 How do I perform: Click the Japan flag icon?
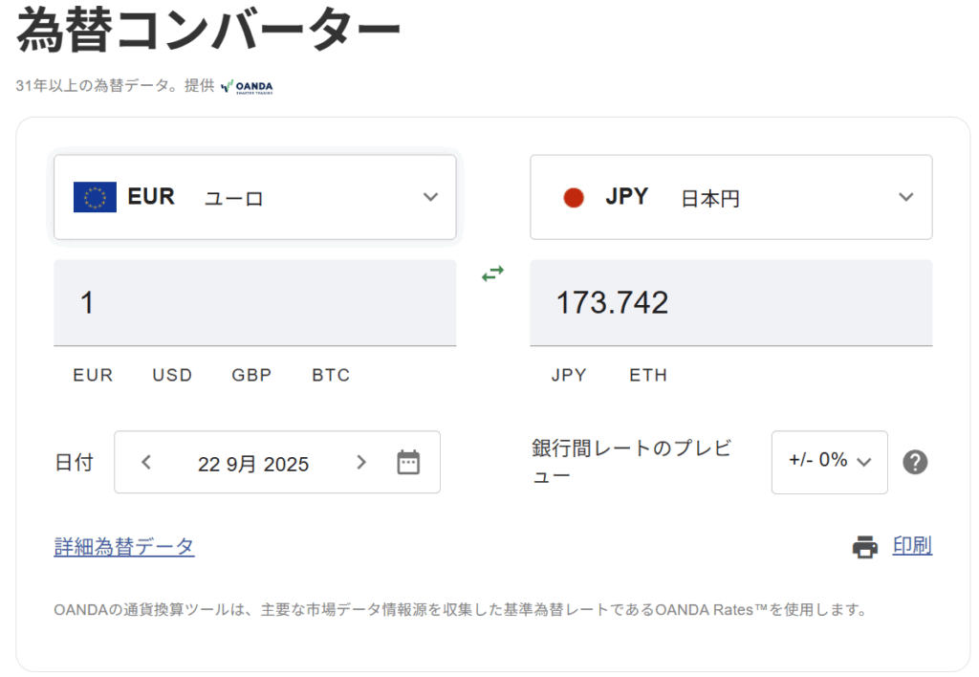click(574, 198)
